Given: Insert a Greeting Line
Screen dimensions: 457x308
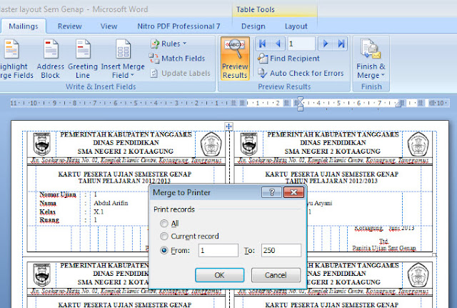Looking at the screenshot, I should 83,59.
